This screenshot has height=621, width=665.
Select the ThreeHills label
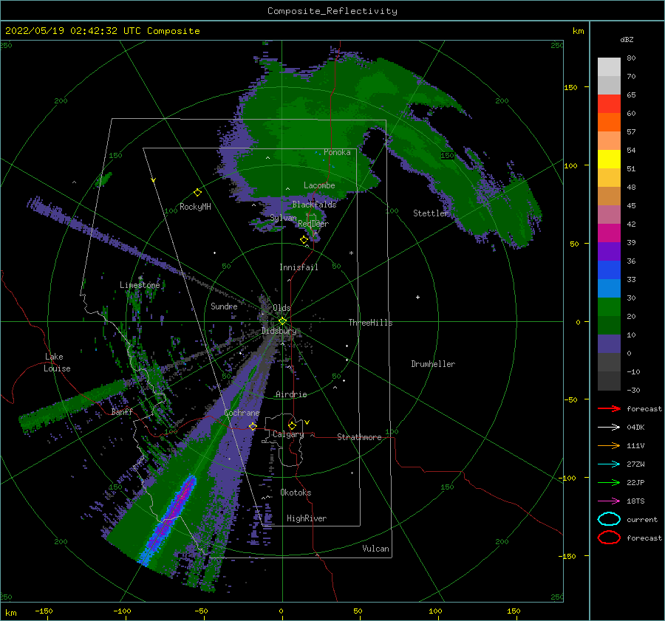click(371, 323)
